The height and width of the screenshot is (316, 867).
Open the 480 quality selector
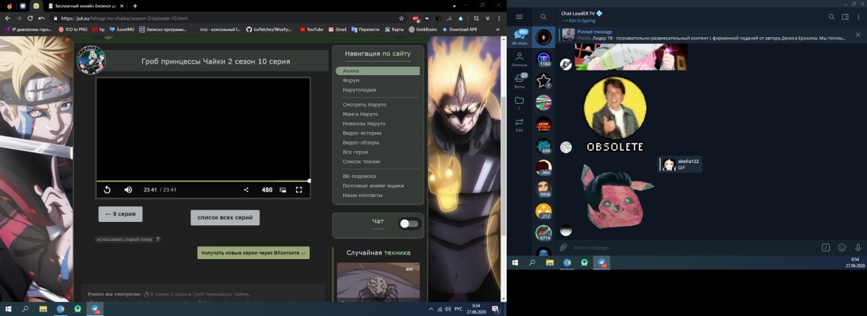(267, 190)
